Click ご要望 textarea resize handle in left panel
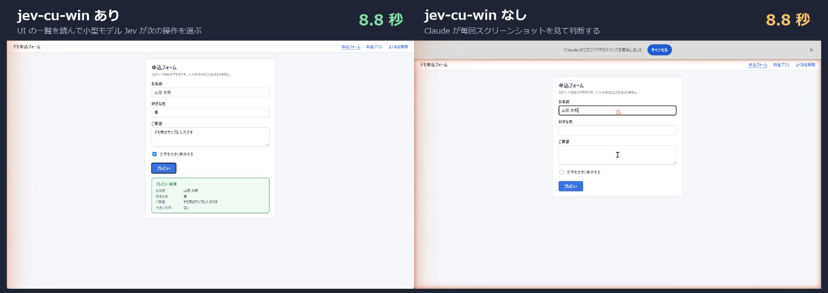Viewport: 828px width, 293px height. pyautogui.click(x=267, y=144)
